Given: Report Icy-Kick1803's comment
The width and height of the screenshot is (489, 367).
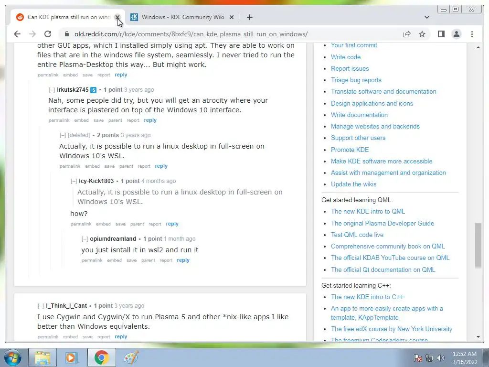Looking at the screenshot, I should coord(155,224).
